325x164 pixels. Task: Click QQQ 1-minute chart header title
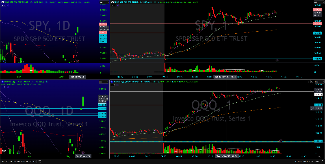132,82
